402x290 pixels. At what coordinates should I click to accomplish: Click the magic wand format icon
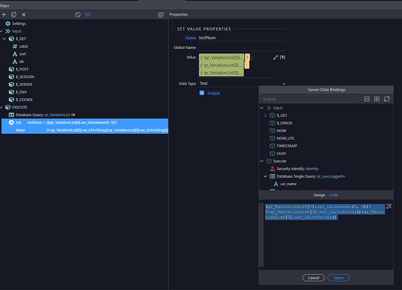389,206
